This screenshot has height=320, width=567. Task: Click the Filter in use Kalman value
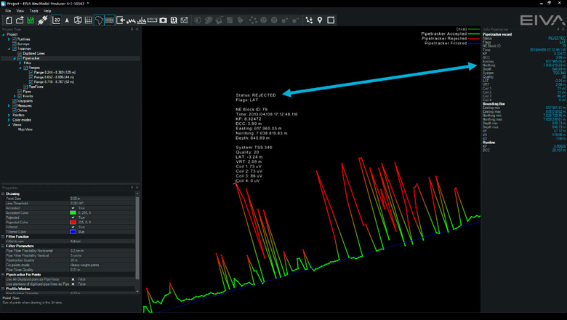(102, 241)
